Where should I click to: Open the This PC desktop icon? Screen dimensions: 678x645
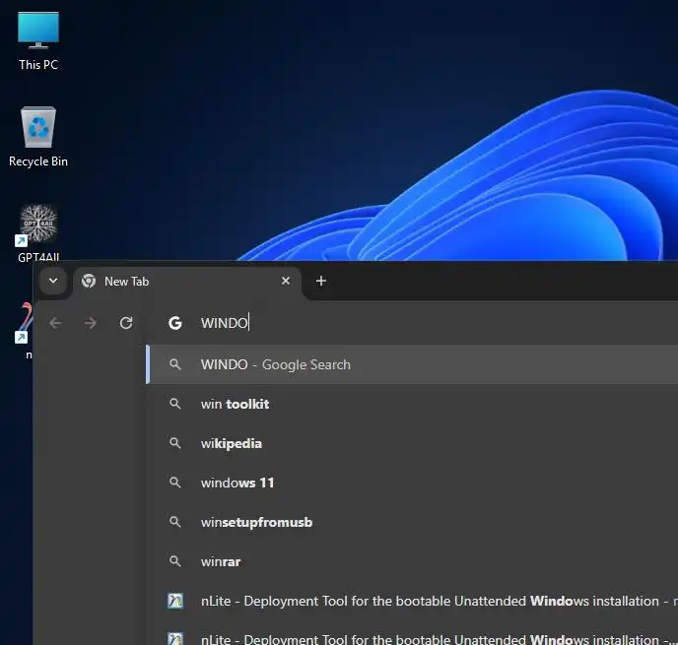[38, 41]
